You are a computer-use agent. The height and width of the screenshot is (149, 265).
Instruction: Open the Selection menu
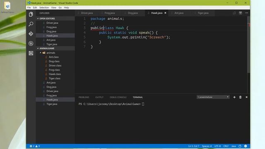(44, 7)
